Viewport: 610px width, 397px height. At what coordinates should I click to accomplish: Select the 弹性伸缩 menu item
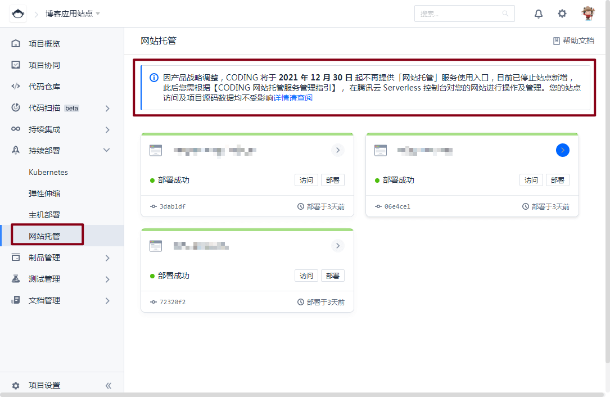[x=44, y=193]
